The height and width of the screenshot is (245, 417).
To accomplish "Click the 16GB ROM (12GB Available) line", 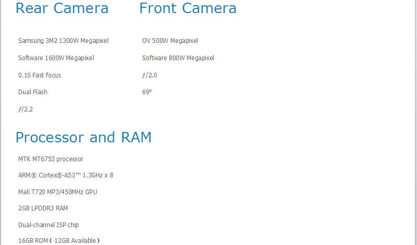I will tap(59, 241).
